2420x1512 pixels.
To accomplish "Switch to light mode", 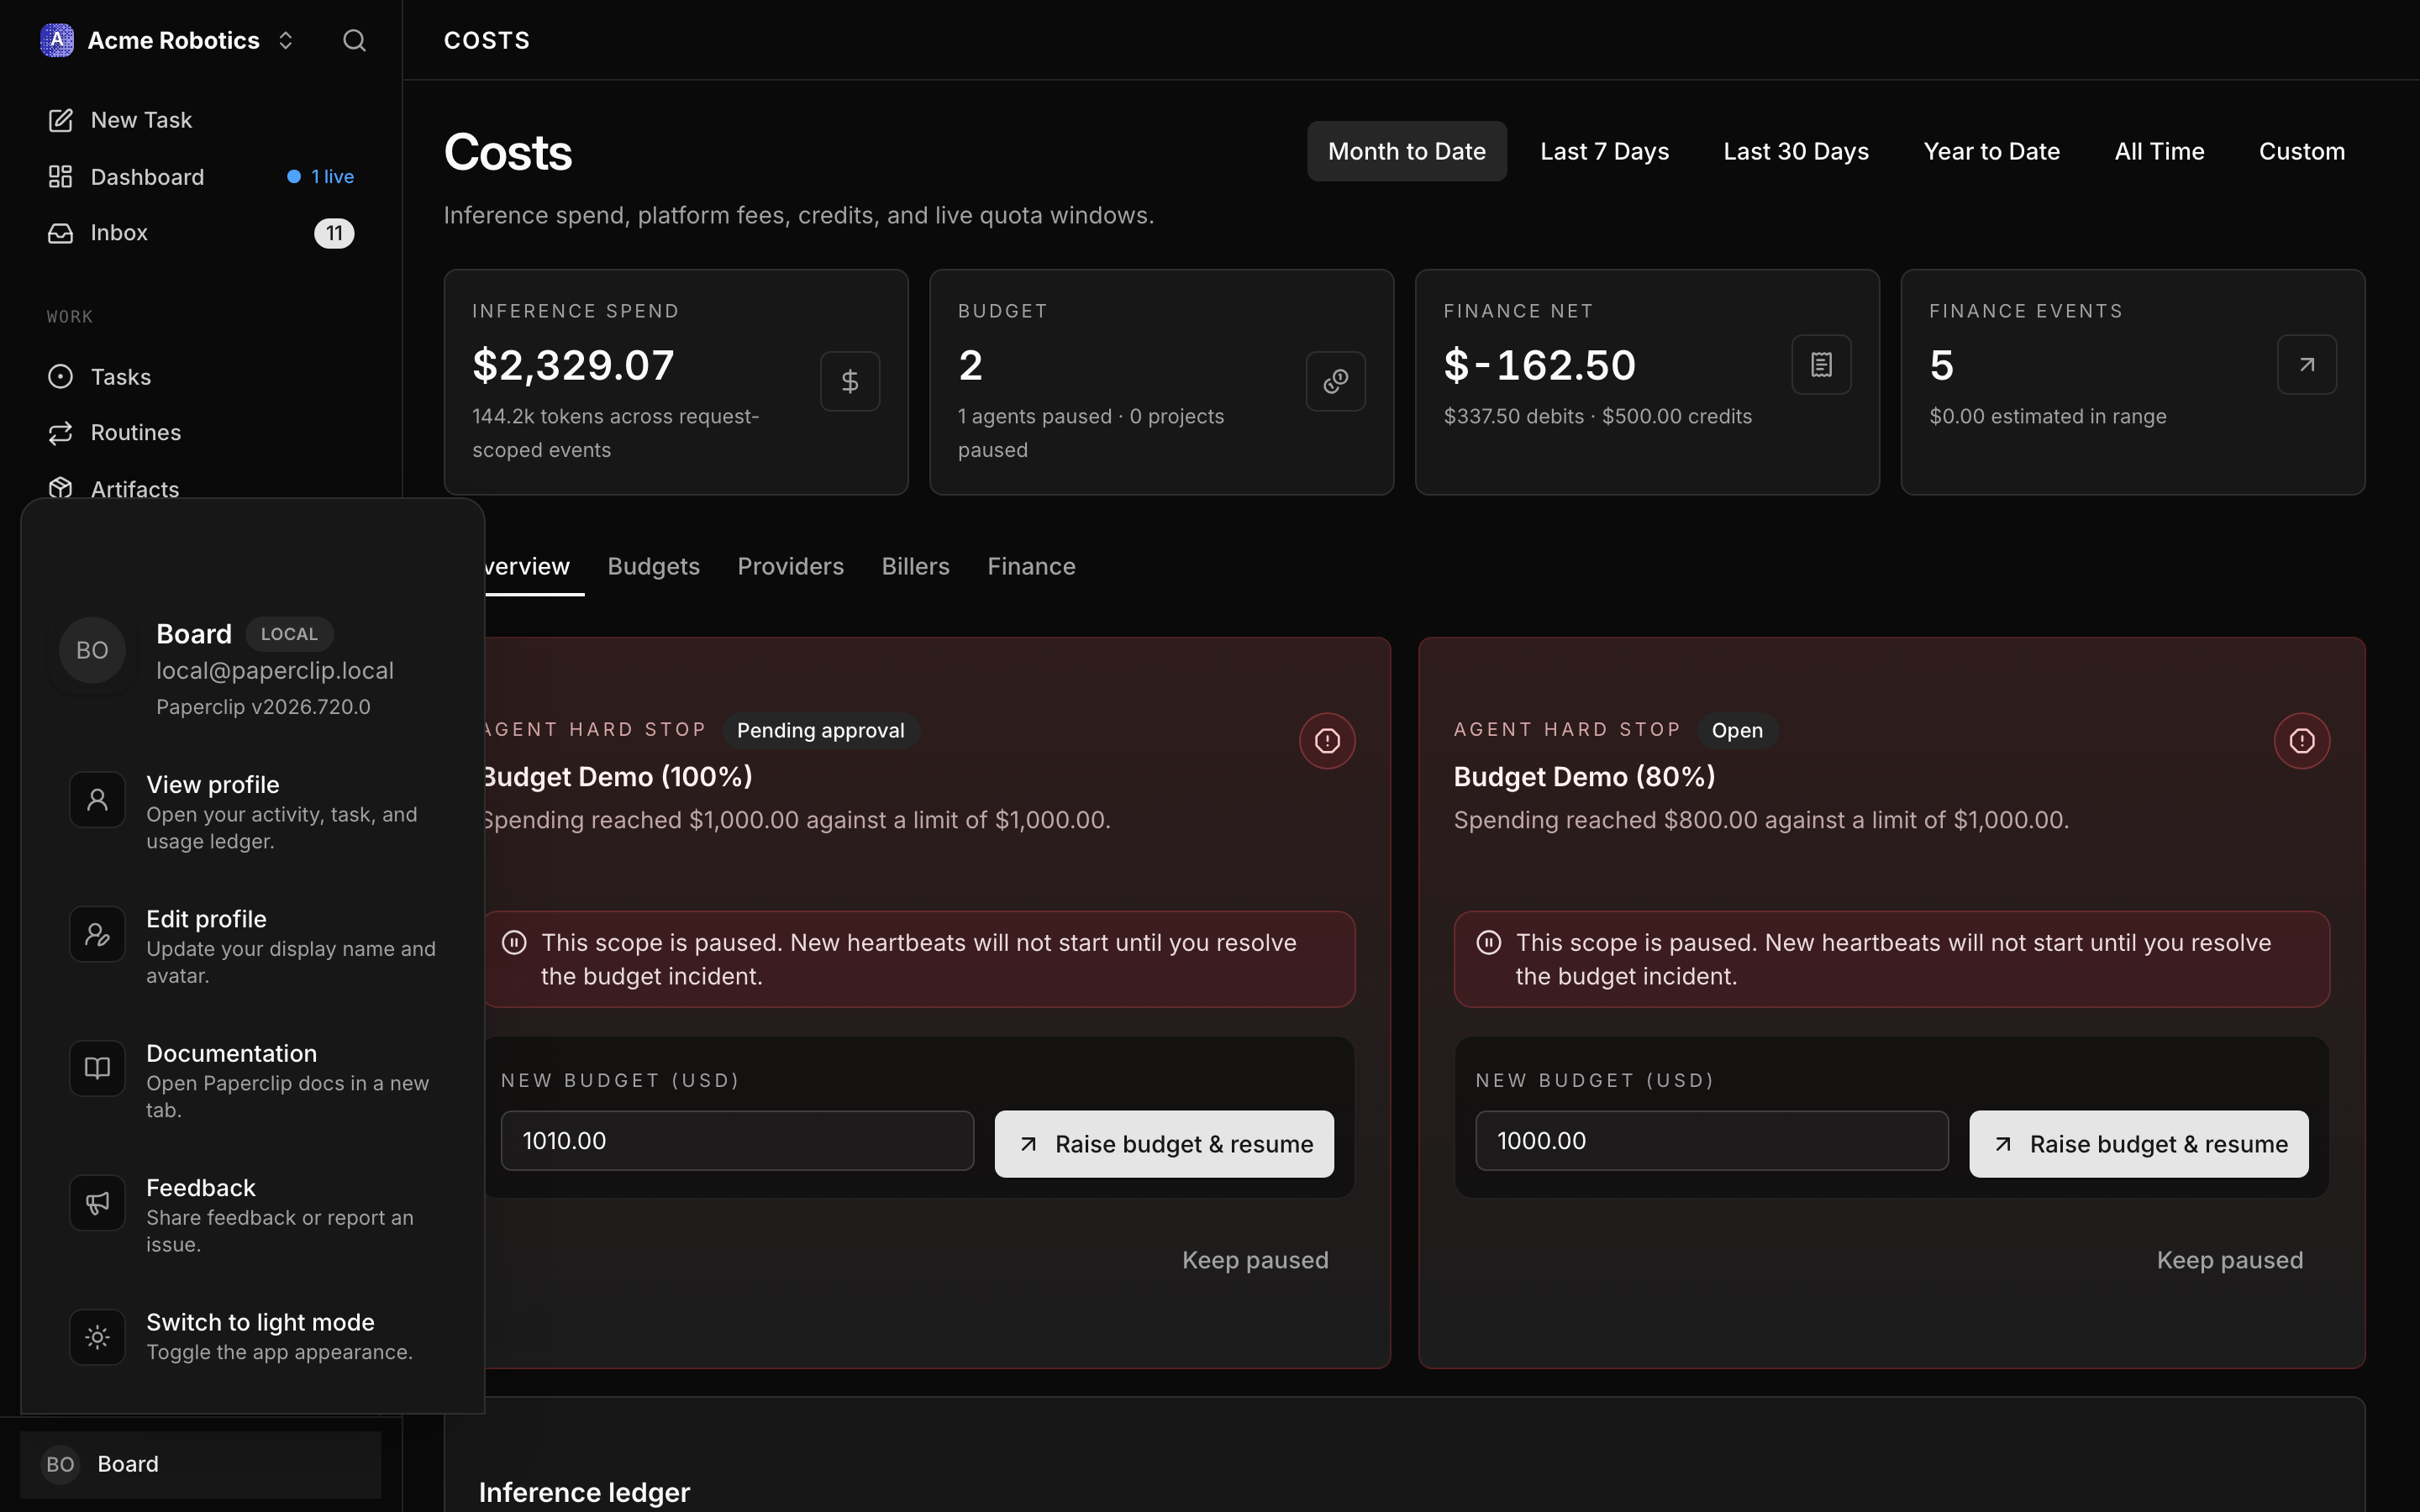I will (x=254, y=1336).
